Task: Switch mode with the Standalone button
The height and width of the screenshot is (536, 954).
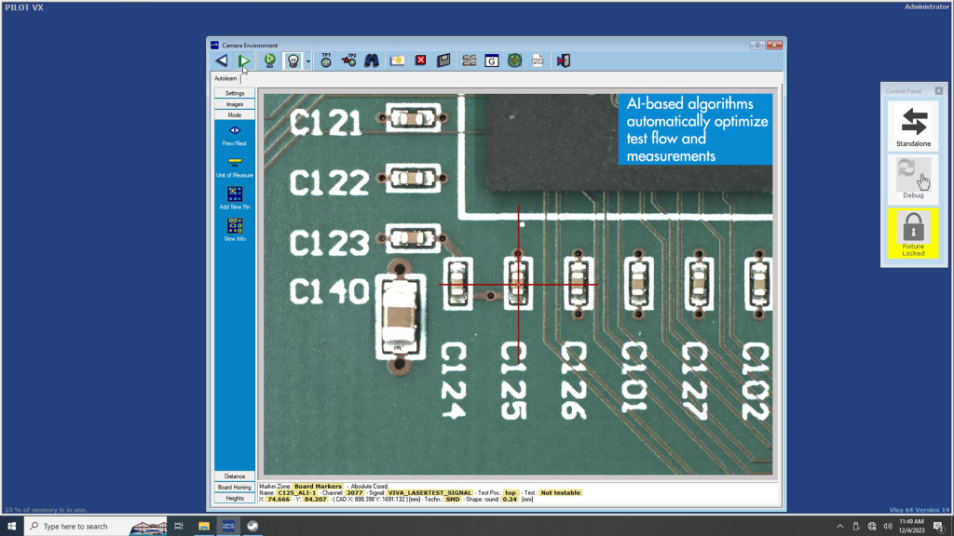Action: coord(913,127)
